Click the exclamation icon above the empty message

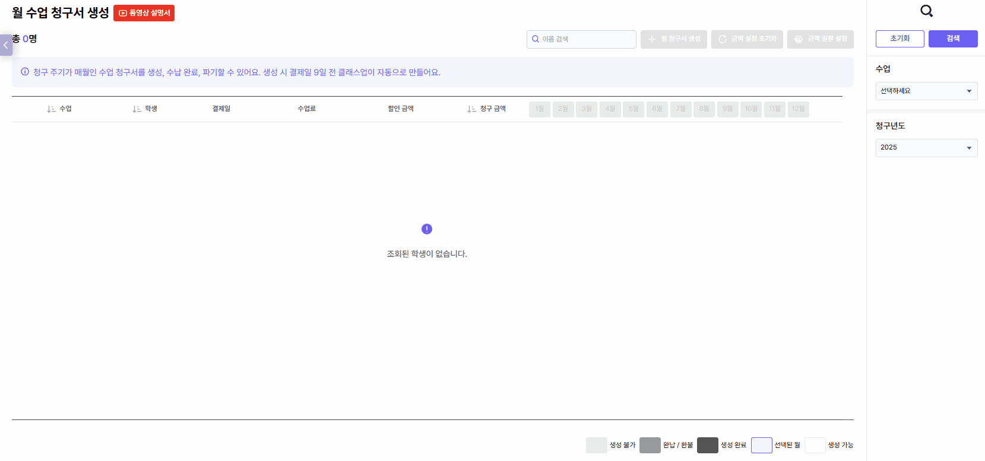[427, 229]
